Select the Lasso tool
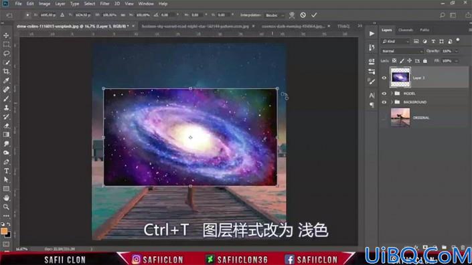472x265 pixels. tap(6, 54)
